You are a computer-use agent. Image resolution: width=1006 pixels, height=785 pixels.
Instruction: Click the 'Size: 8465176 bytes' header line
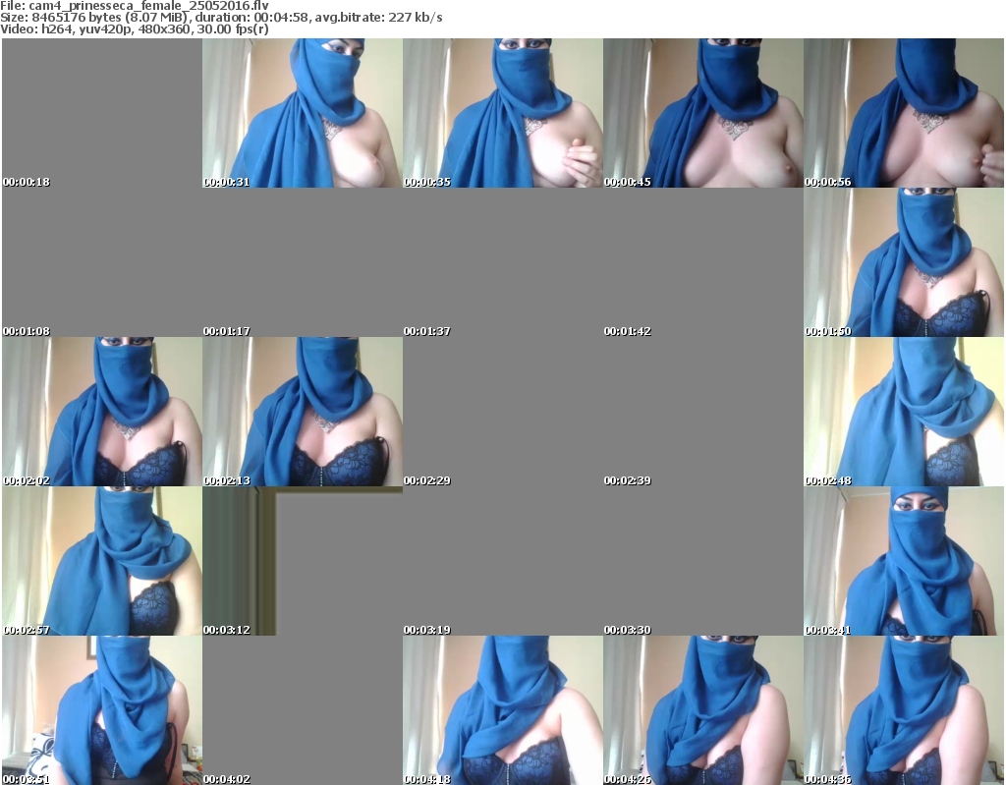[x=221, y=18]
